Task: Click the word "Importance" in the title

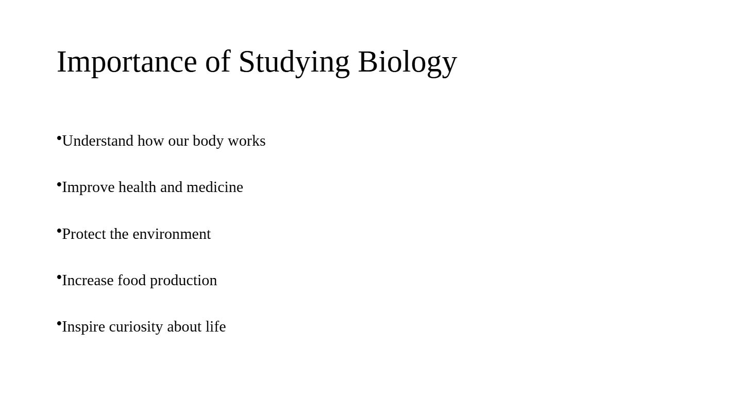Action: 127,63
